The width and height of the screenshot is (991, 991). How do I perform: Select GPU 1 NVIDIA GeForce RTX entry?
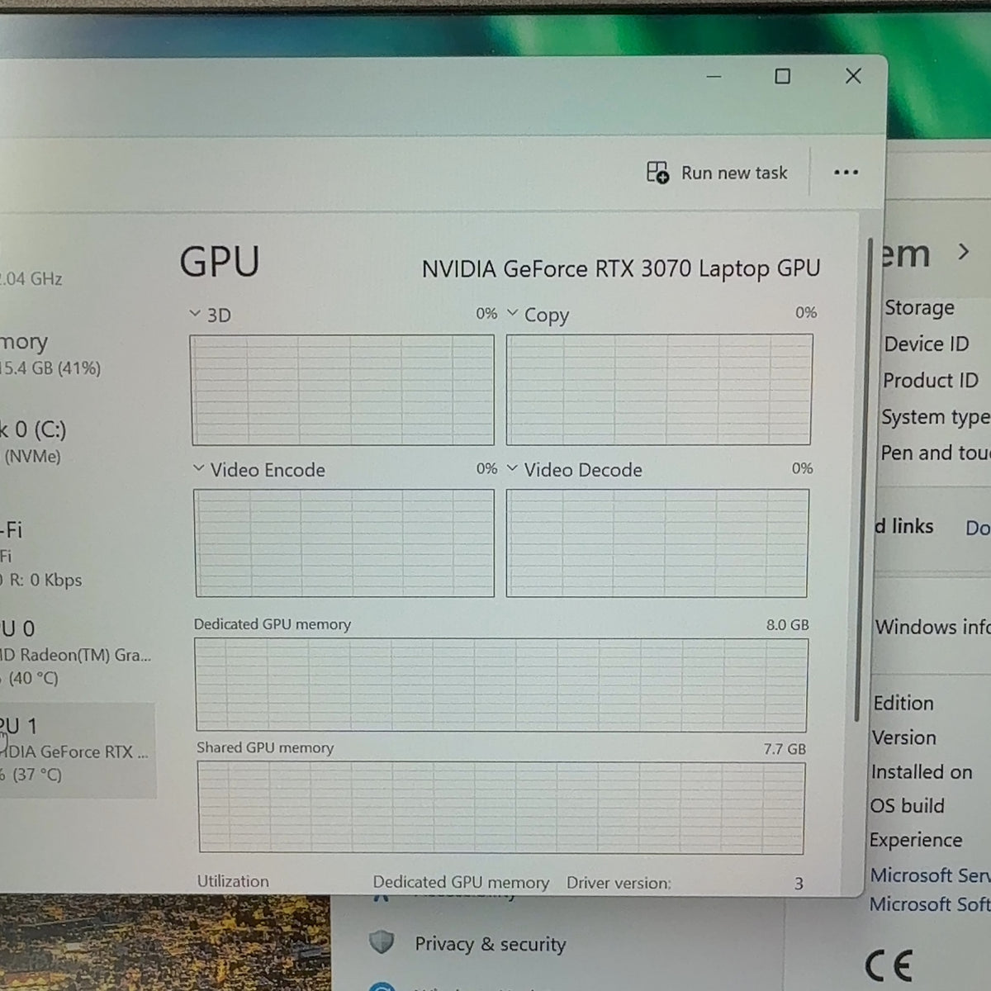[x=76, y=750]
